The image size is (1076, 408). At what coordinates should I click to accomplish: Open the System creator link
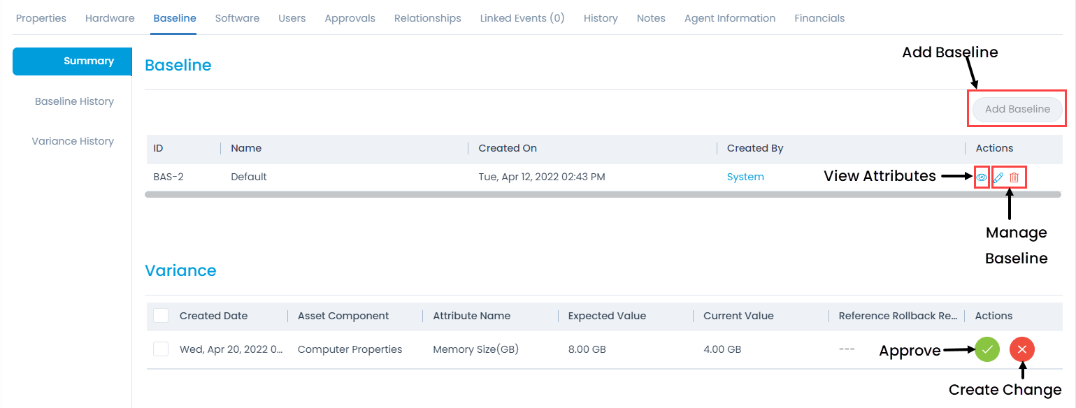click(745, 177)
